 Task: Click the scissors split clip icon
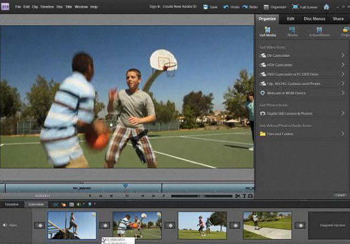[x=237, y=196]
